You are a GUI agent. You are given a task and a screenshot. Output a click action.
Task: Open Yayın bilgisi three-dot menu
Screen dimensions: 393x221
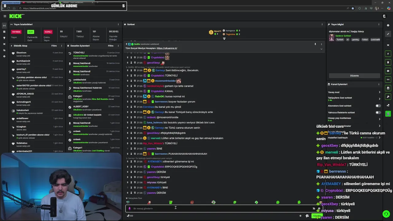pyautogui.click(x=379, y=24)
